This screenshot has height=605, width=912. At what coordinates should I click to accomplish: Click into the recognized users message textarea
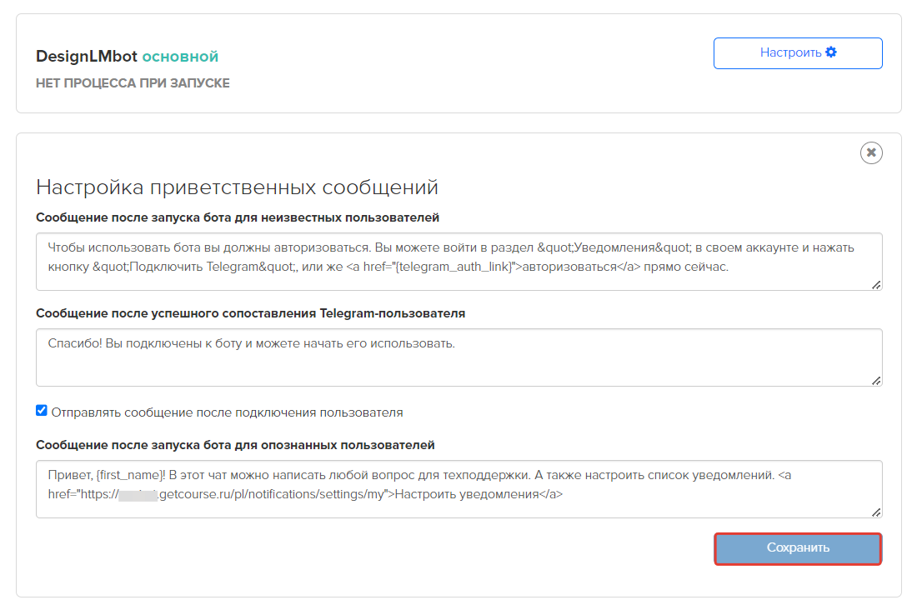(459, 489)
